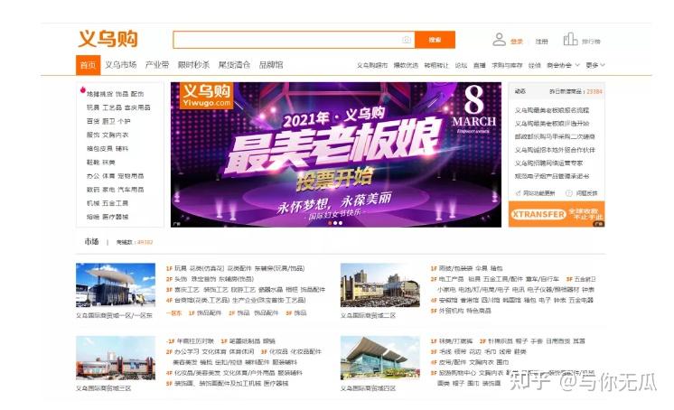Open news item 义乌购诚招本地外贸合作伙伴
The width and height of the screenshot is (674, 410).
555,150
